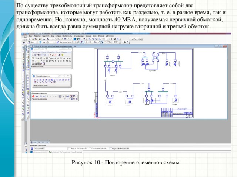The image size is (237, 177).
Task: Click Каталог пользователя button
Action: pos(99,149)
